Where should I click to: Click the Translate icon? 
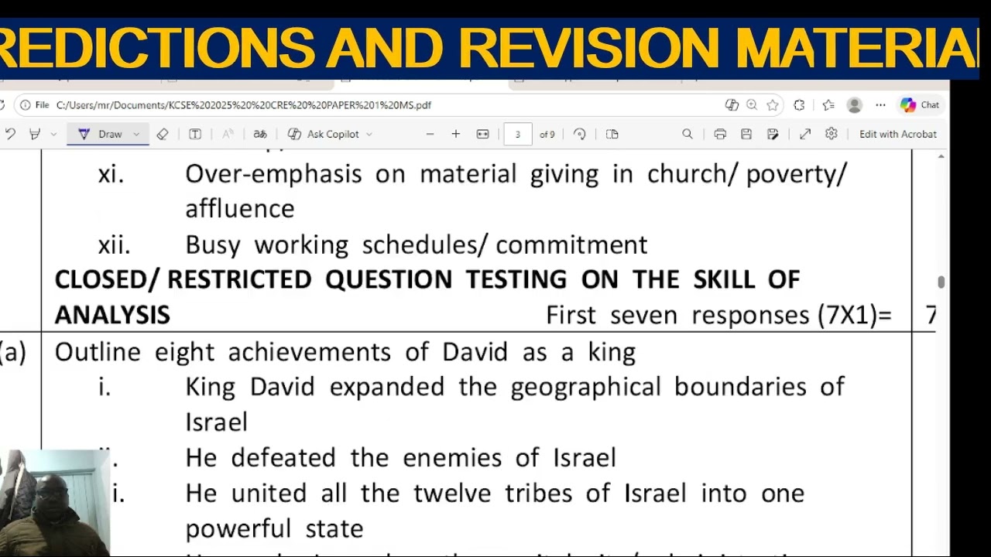pyautogui.click(x=260, y=134)
